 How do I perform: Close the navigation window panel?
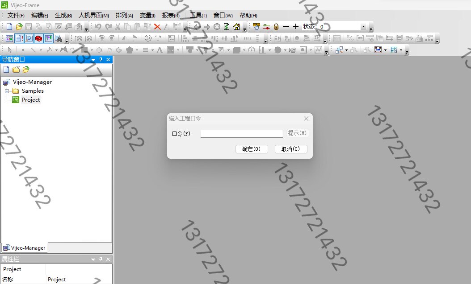pos(108,59)
